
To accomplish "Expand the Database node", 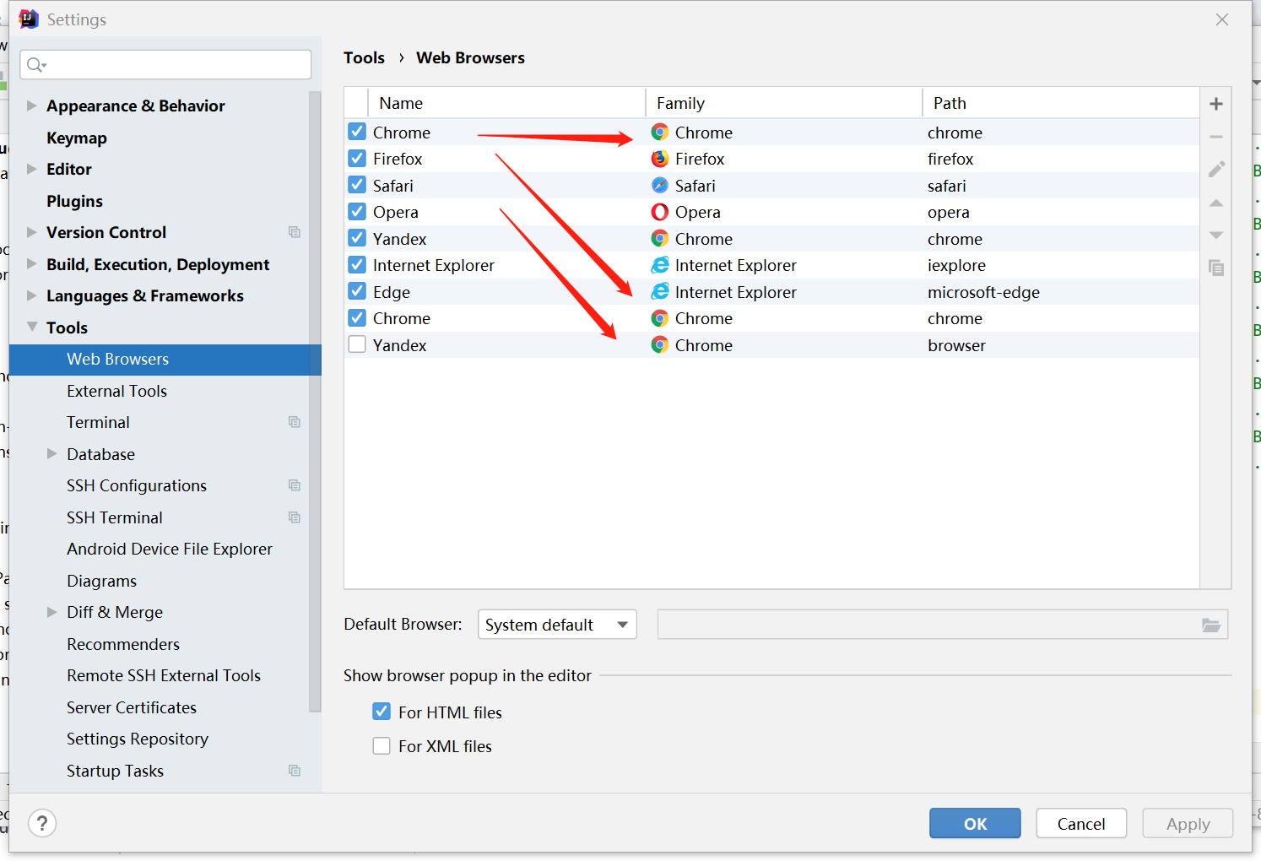I will click(x=51, y=454).
